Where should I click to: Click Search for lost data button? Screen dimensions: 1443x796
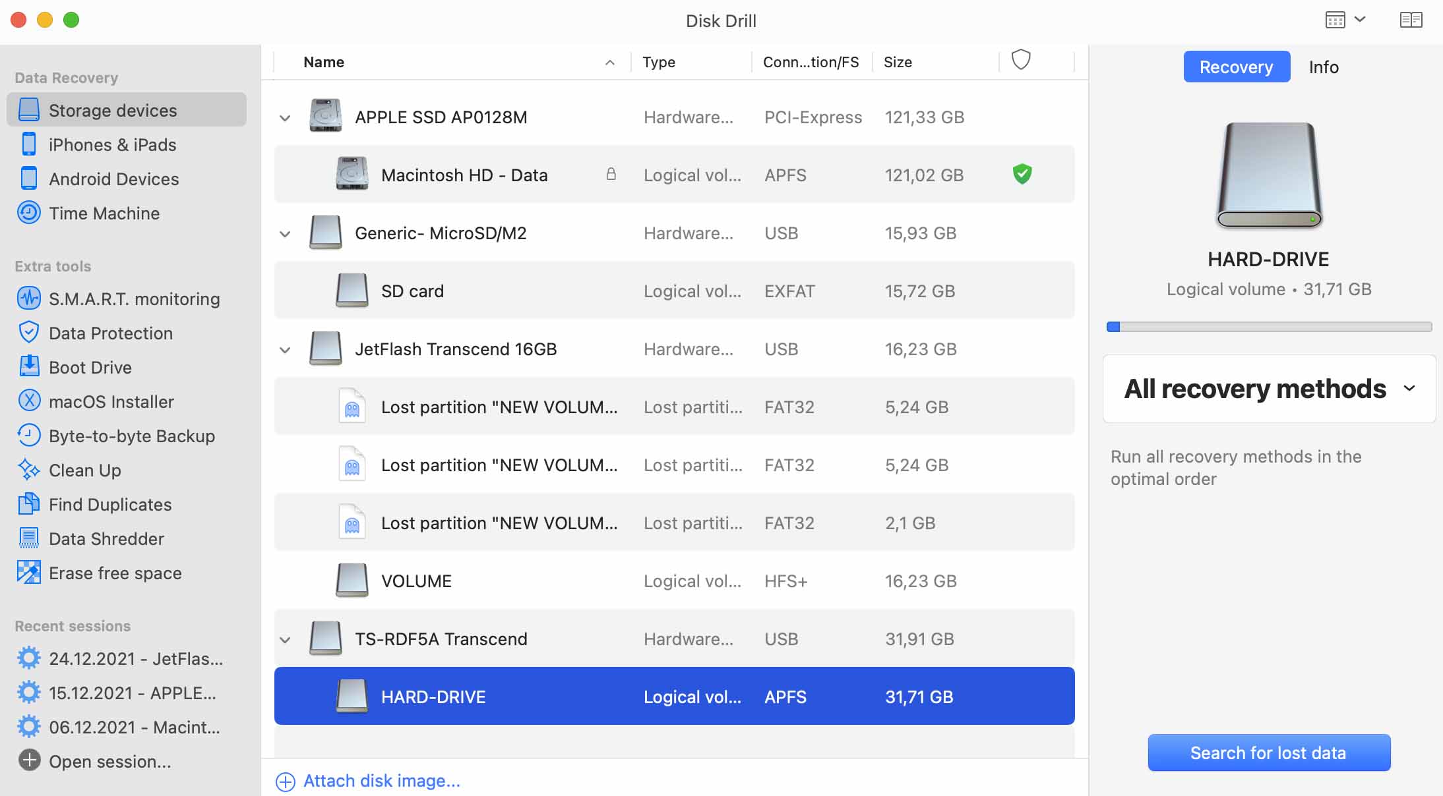tap(1268, 753)
